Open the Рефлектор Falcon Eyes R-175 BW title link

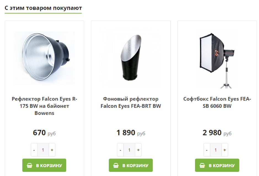click(44, 106)
